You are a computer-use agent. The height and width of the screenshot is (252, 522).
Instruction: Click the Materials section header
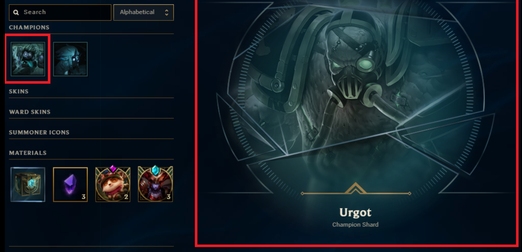click(28, 153)
